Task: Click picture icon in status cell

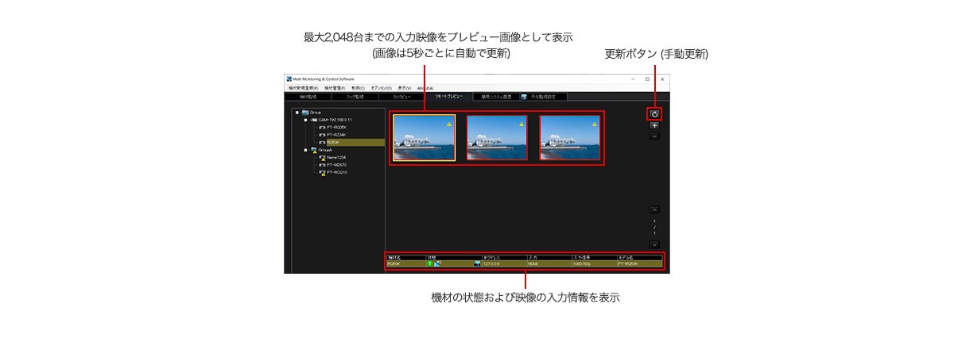Action: coord(477,263)
